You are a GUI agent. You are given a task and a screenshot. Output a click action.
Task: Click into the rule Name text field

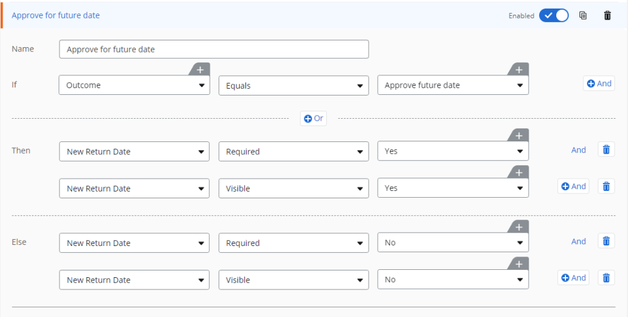tap(213, 49)
